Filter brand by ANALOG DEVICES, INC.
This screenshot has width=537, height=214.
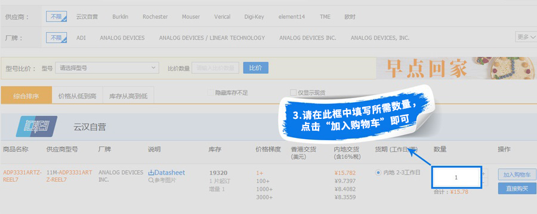[x=380, y=38]
